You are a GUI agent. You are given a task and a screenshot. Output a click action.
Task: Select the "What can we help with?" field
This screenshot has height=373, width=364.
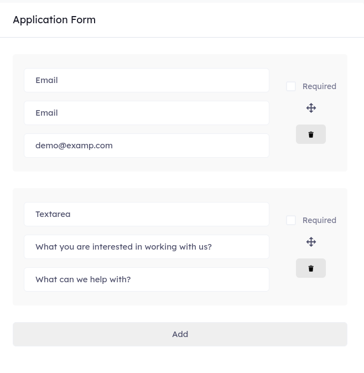[x=147, y=279]
